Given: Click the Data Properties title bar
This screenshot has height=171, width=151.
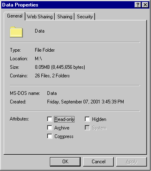Looking at the screenshot, I should tap(68, 5).
